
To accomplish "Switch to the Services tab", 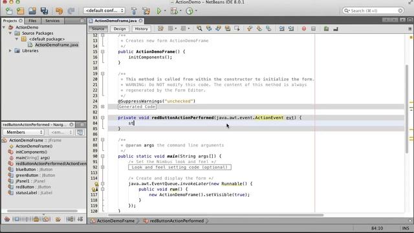I will pos(52,21).
